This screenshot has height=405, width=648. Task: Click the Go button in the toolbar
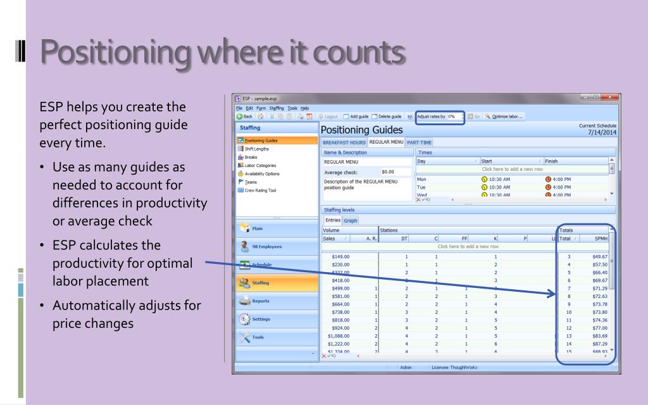point(473,116)
